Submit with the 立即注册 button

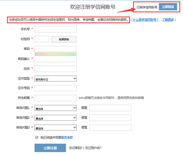[50, 148]
